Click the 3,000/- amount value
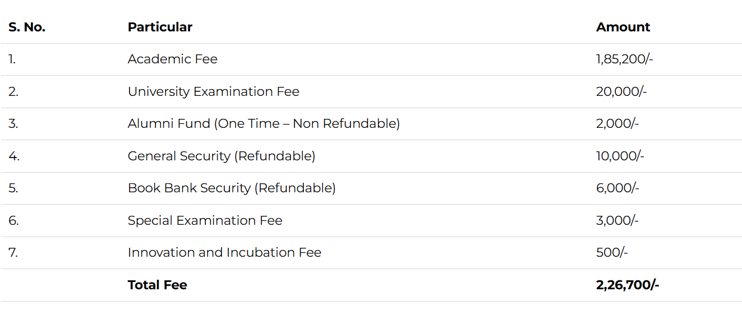742x333 pixels. click(x=617, y=220)
